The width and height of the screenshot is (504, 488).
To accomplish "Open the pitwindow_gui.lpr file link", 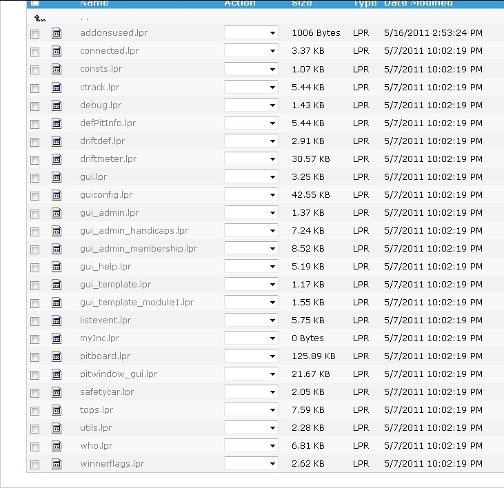I will tap(119, 374).
